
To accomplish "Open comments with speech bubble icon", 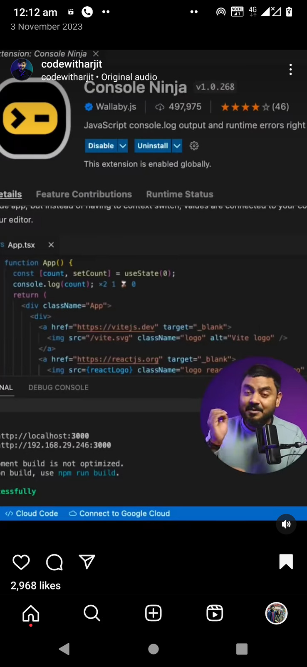I will 54,562.
